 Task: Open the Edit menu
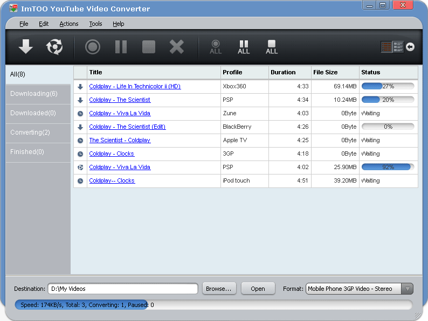click(44, 24)
